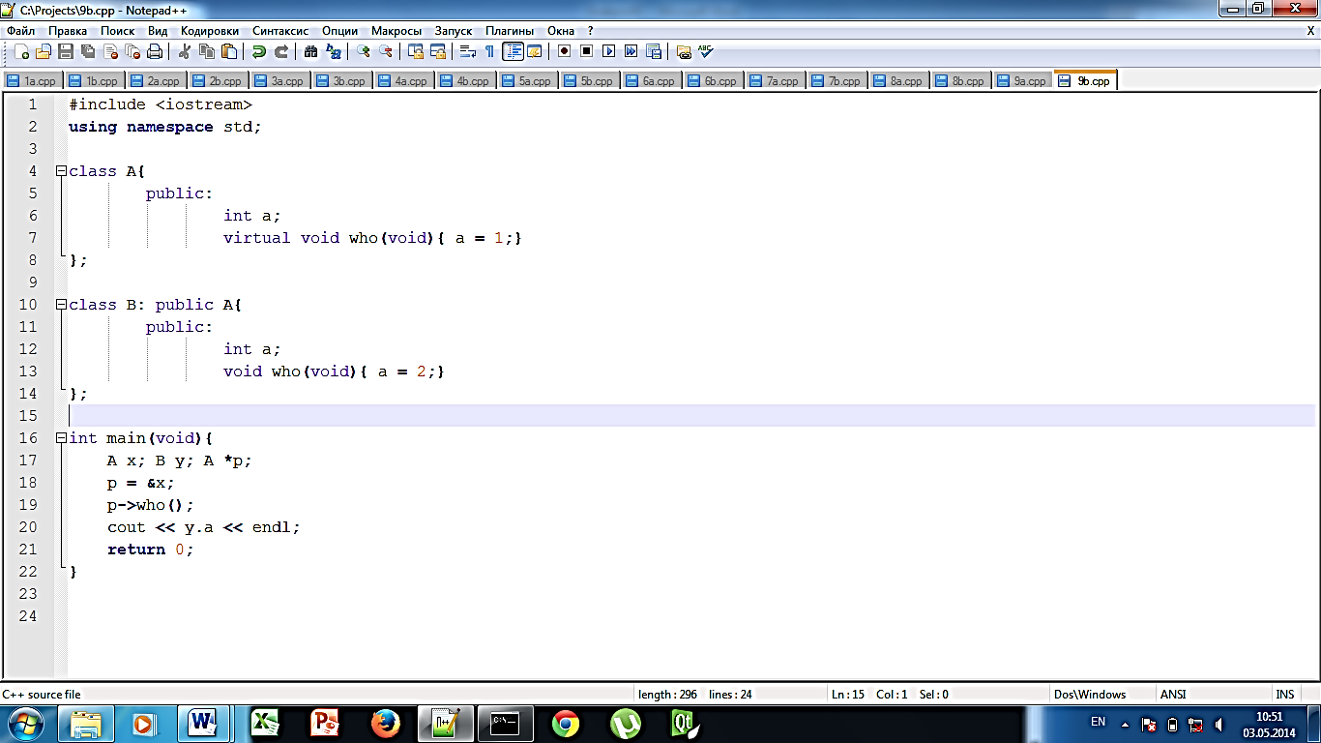Click the Copy toolbar icon
This screenshot has height=743, width=1321.
click(206, 51)
